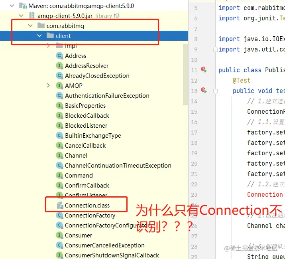Click the AddressResolver interface icon
This screenshot has width=285, height=259.
click(59, 65)
